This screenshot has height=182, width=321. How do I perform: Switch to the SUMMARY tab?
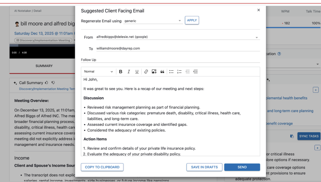44,66
